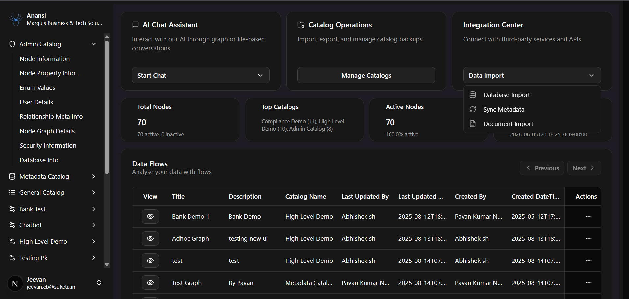629x299 pixels.
Task: Click the Chatbot flow icon
Action: pos(12,225)
